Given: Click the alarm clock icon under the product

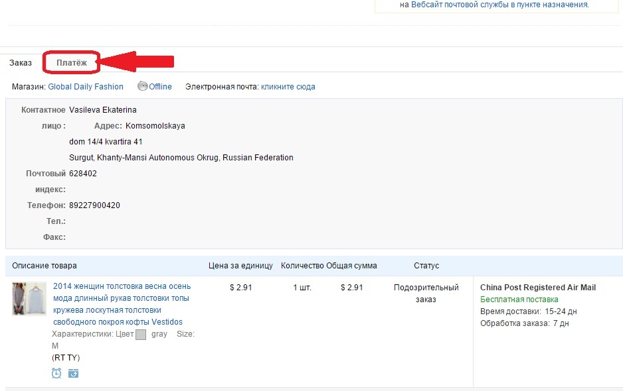Looking at the screenshot, I should tap(56, 373).
